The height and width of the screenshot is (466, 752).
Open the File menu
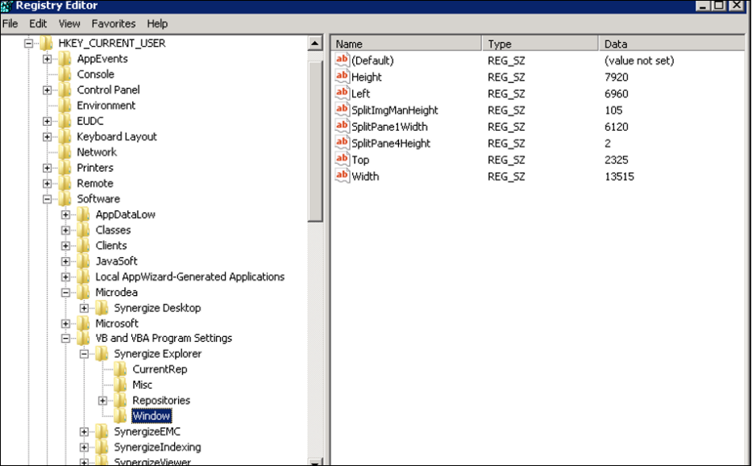(10, 23)
